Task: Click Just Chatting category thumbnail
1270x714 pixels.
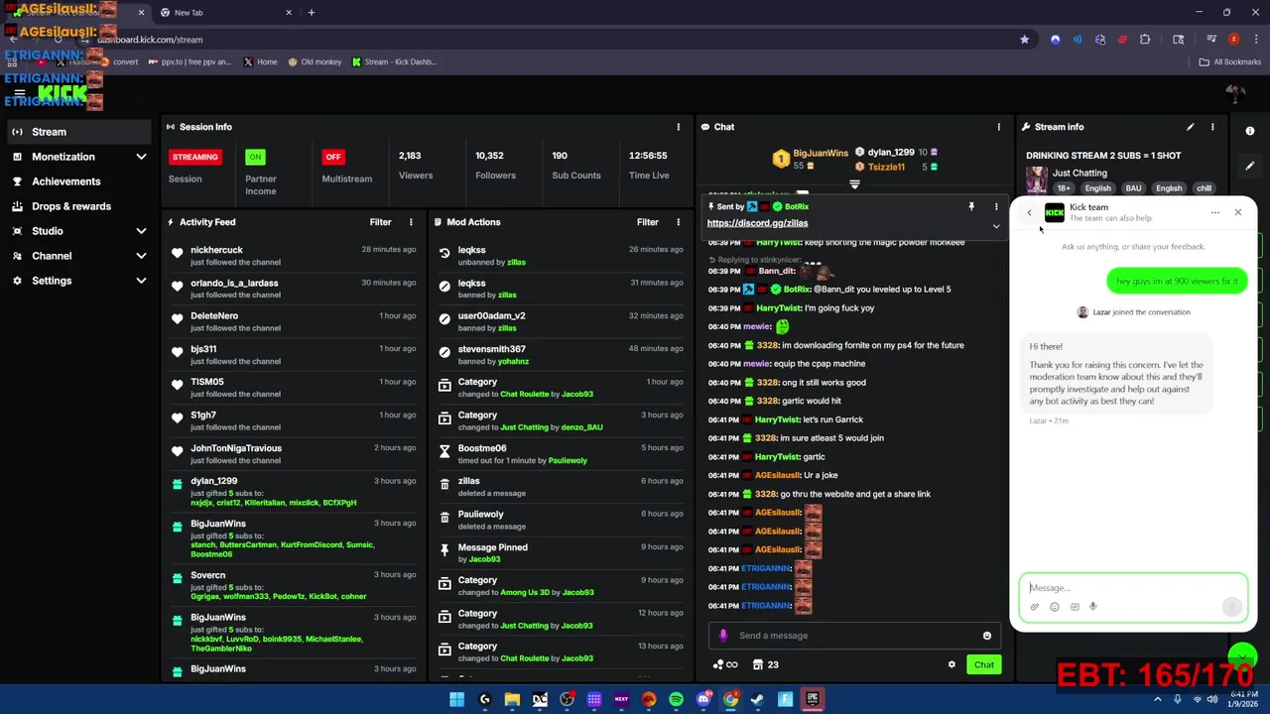Action: (x=1037, y=179)
